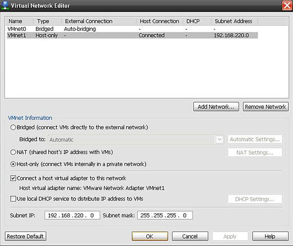Click the DHCP Settings button
Image resolution: width=293 pixels, height=246 pixels.
click(x=255, y=199)
